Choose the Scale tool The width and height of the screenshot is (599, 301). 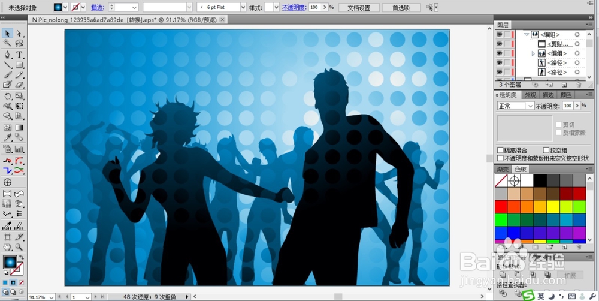[19, 96]
